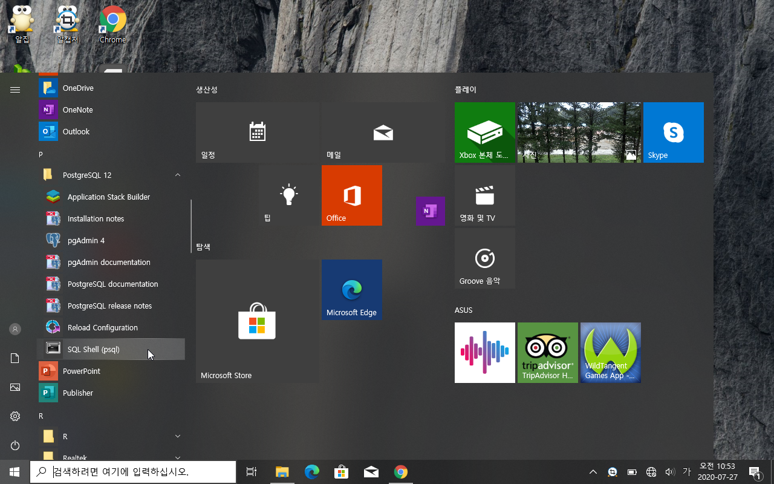Screen dimensions: 774x484
Task: Click the Windows Start button
Action: coord(15,472)
